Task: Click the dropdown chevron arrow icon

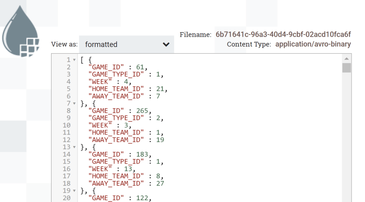Action: point(166,44)
